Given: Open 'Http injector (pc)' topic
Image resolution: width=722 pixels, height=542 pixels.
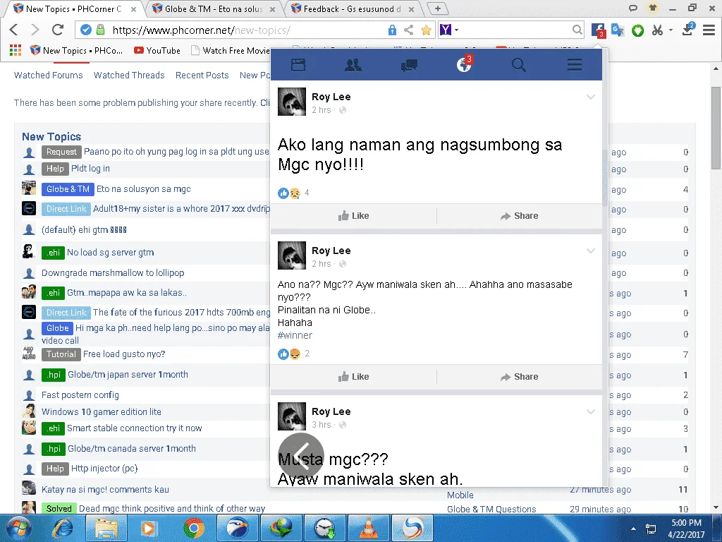Looking at the screenshot, I should tap(104, 469).
